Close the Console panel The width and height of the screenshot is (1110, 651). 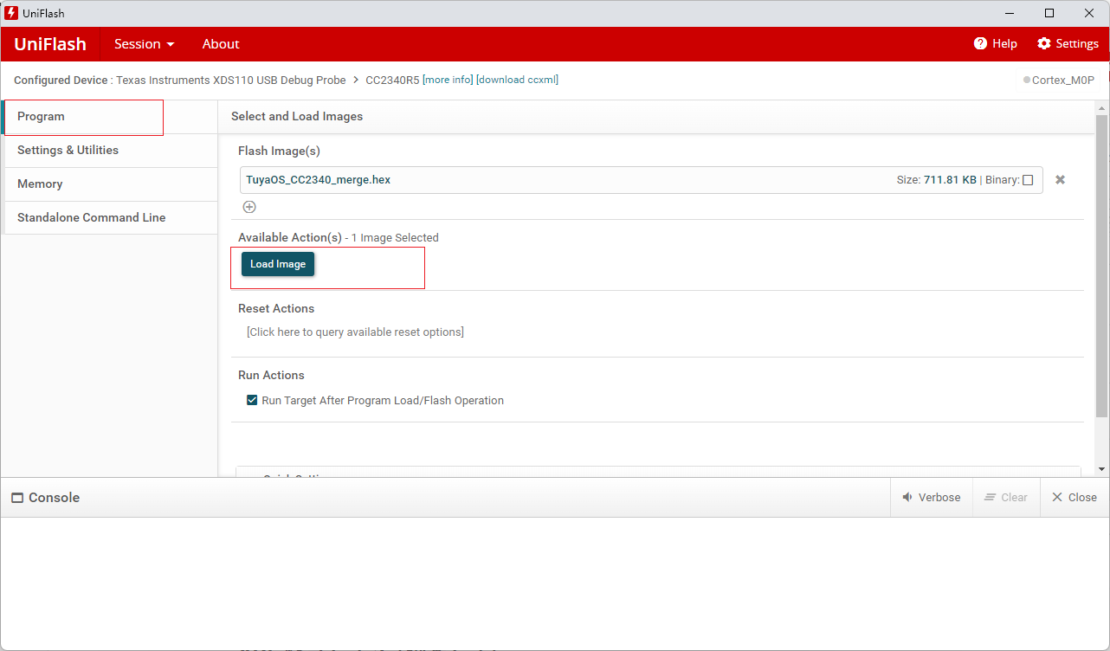[x=1075, y=498]
